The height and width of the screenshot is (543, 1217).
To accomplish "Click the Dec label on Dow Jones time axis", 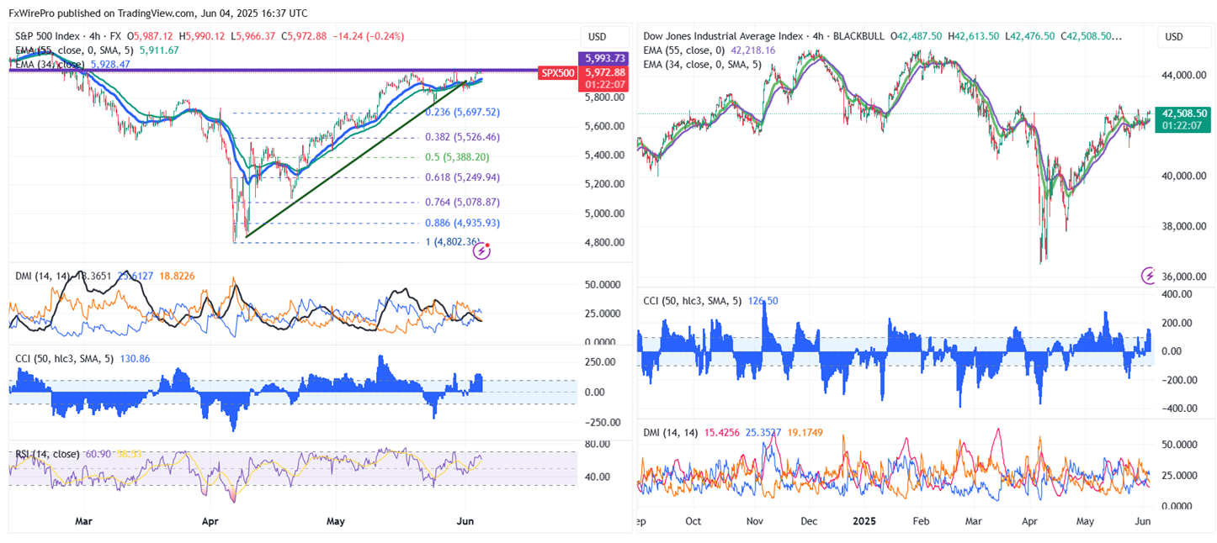I will [x=808, y=521].
